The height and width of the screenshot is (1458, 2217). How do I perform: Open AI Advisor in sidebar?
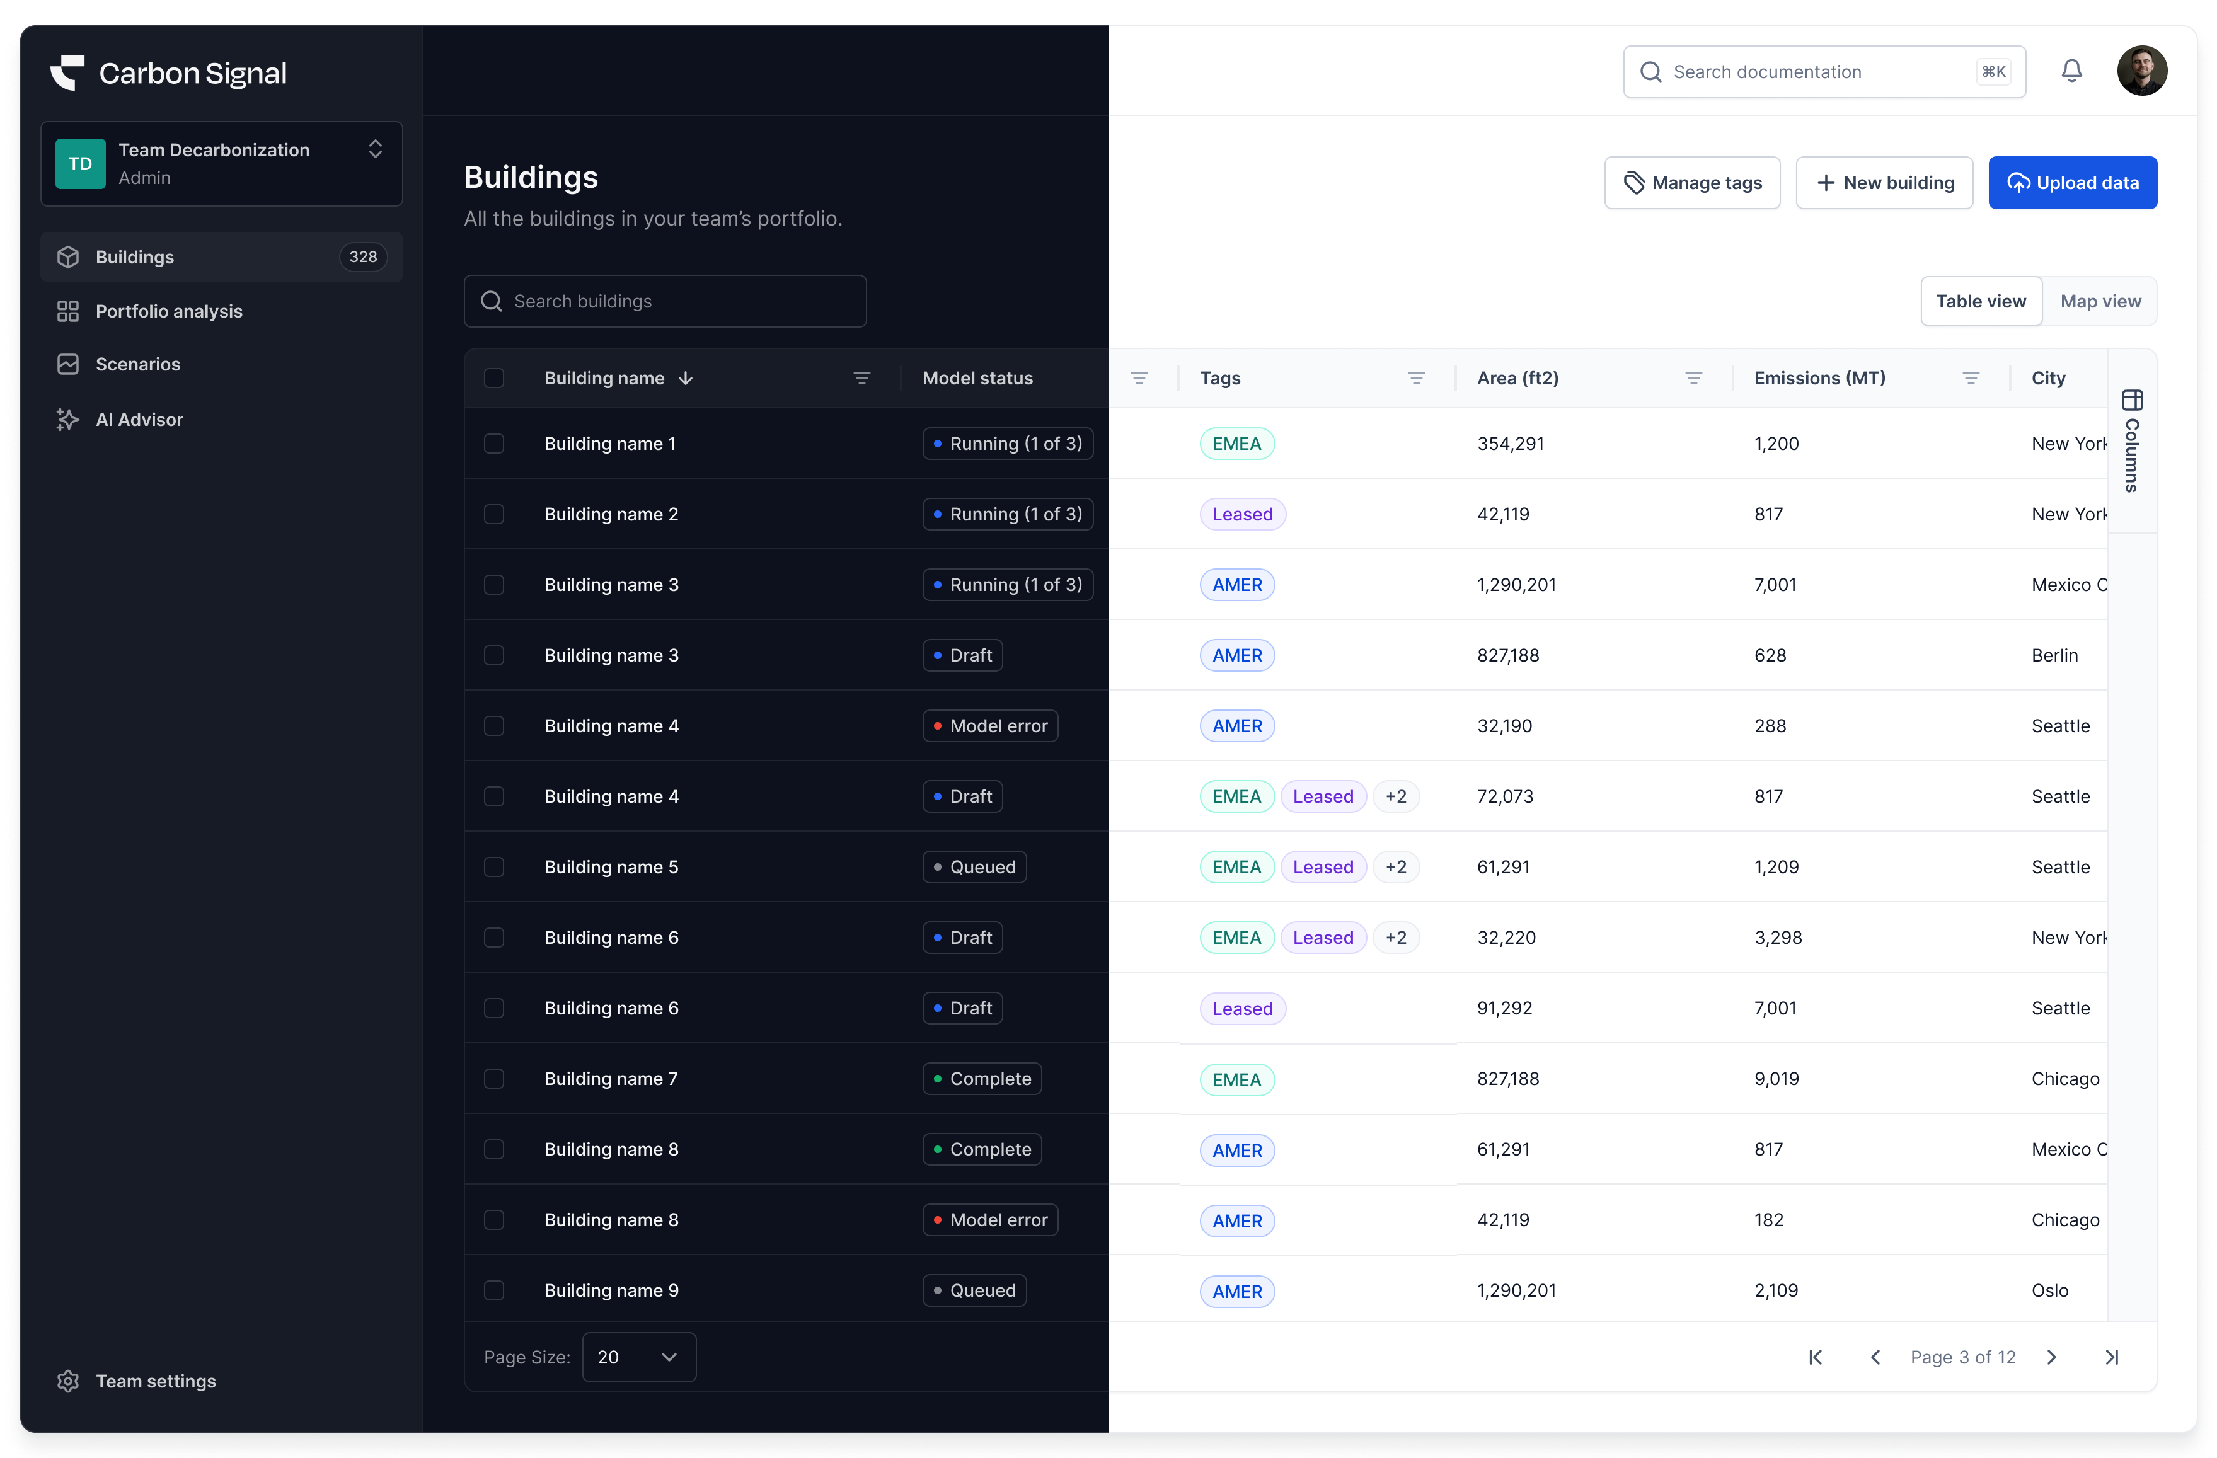click(x=139, y=419)
